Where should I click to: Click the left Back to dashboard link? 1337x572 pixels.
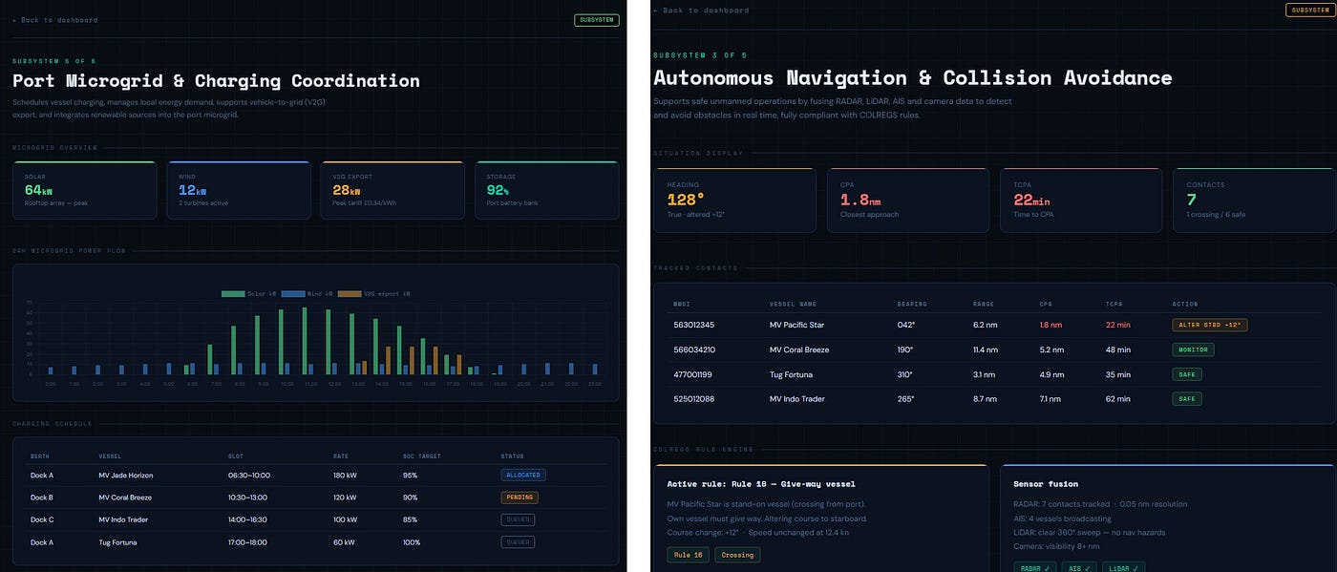54,20
